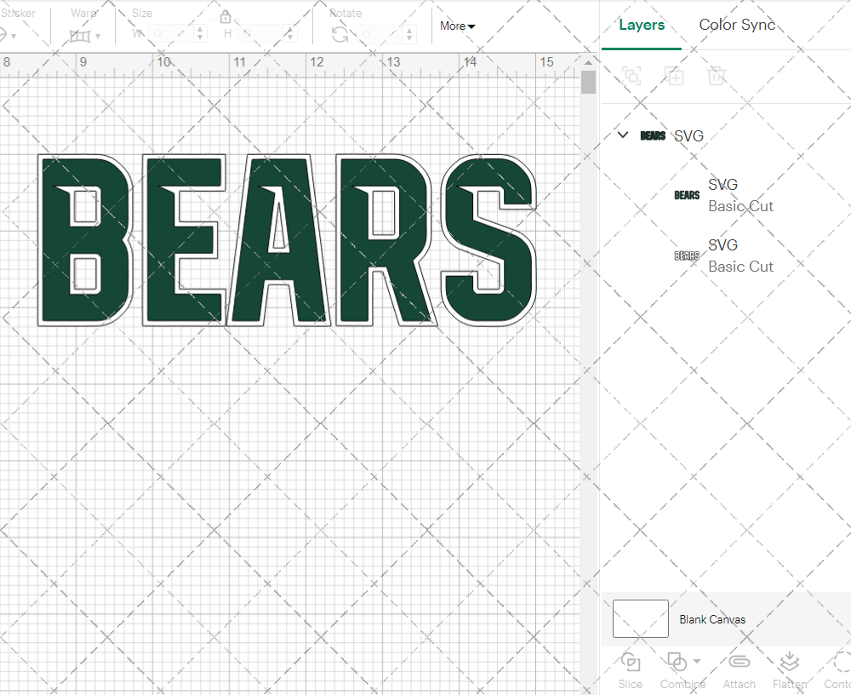Switch to the Color Sync tab
The height and width of the screenshot is (695, 851).
click(x=736, y=25)
